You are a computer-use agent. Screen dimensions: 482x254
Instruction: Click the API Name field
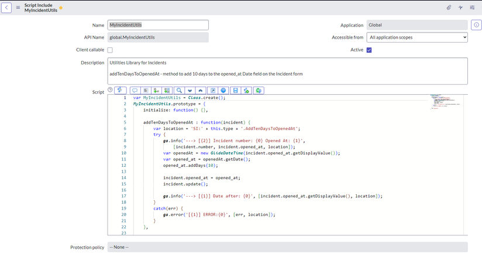[x=158, y=37]
